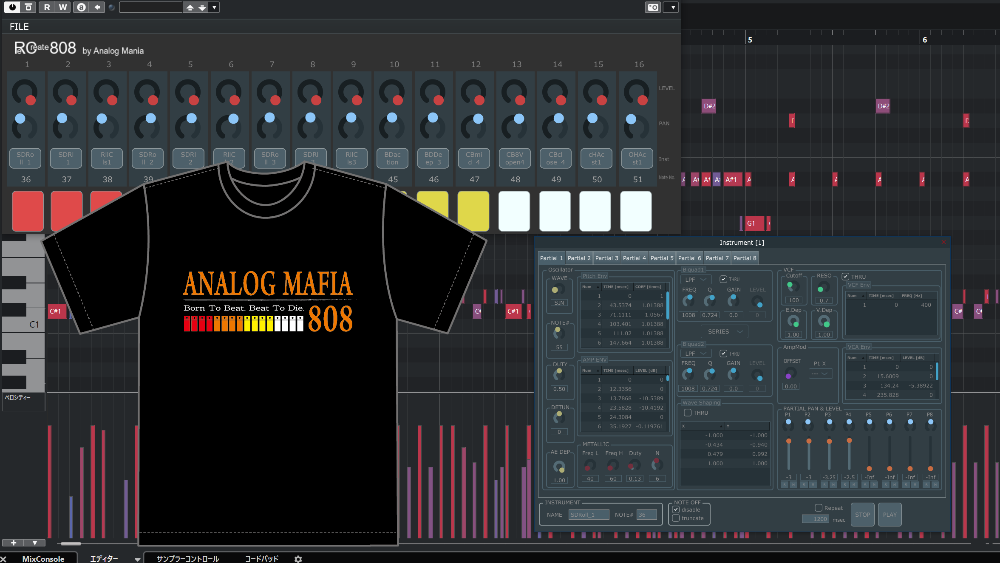This screenshot has height=563, width=1000.
Task: Trigger the white pad on channel 16
Action: point(636,211)
